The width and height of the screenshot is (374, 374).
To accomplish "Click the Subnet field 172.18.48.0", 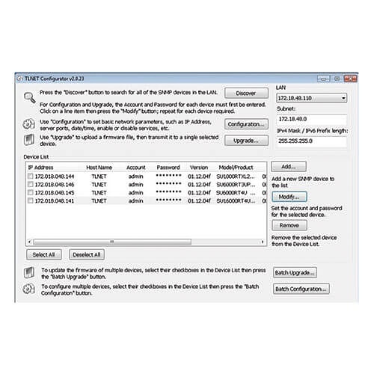I will (x=311, y=119).
